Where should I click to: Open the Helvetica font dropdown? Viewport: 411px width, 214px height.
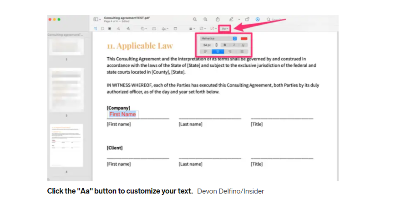(x=218, y=39)
